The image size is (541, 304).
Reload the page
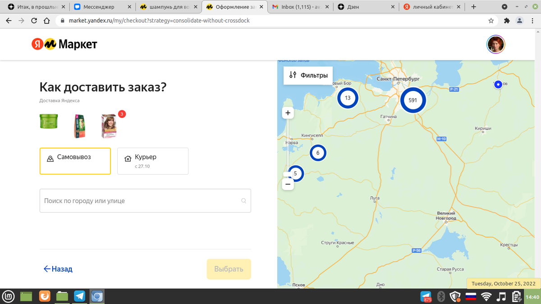pos(34,21)
